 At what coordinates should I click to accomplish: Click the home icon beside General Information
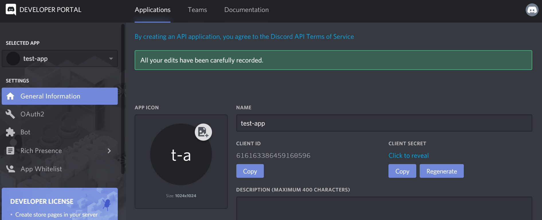10,96
